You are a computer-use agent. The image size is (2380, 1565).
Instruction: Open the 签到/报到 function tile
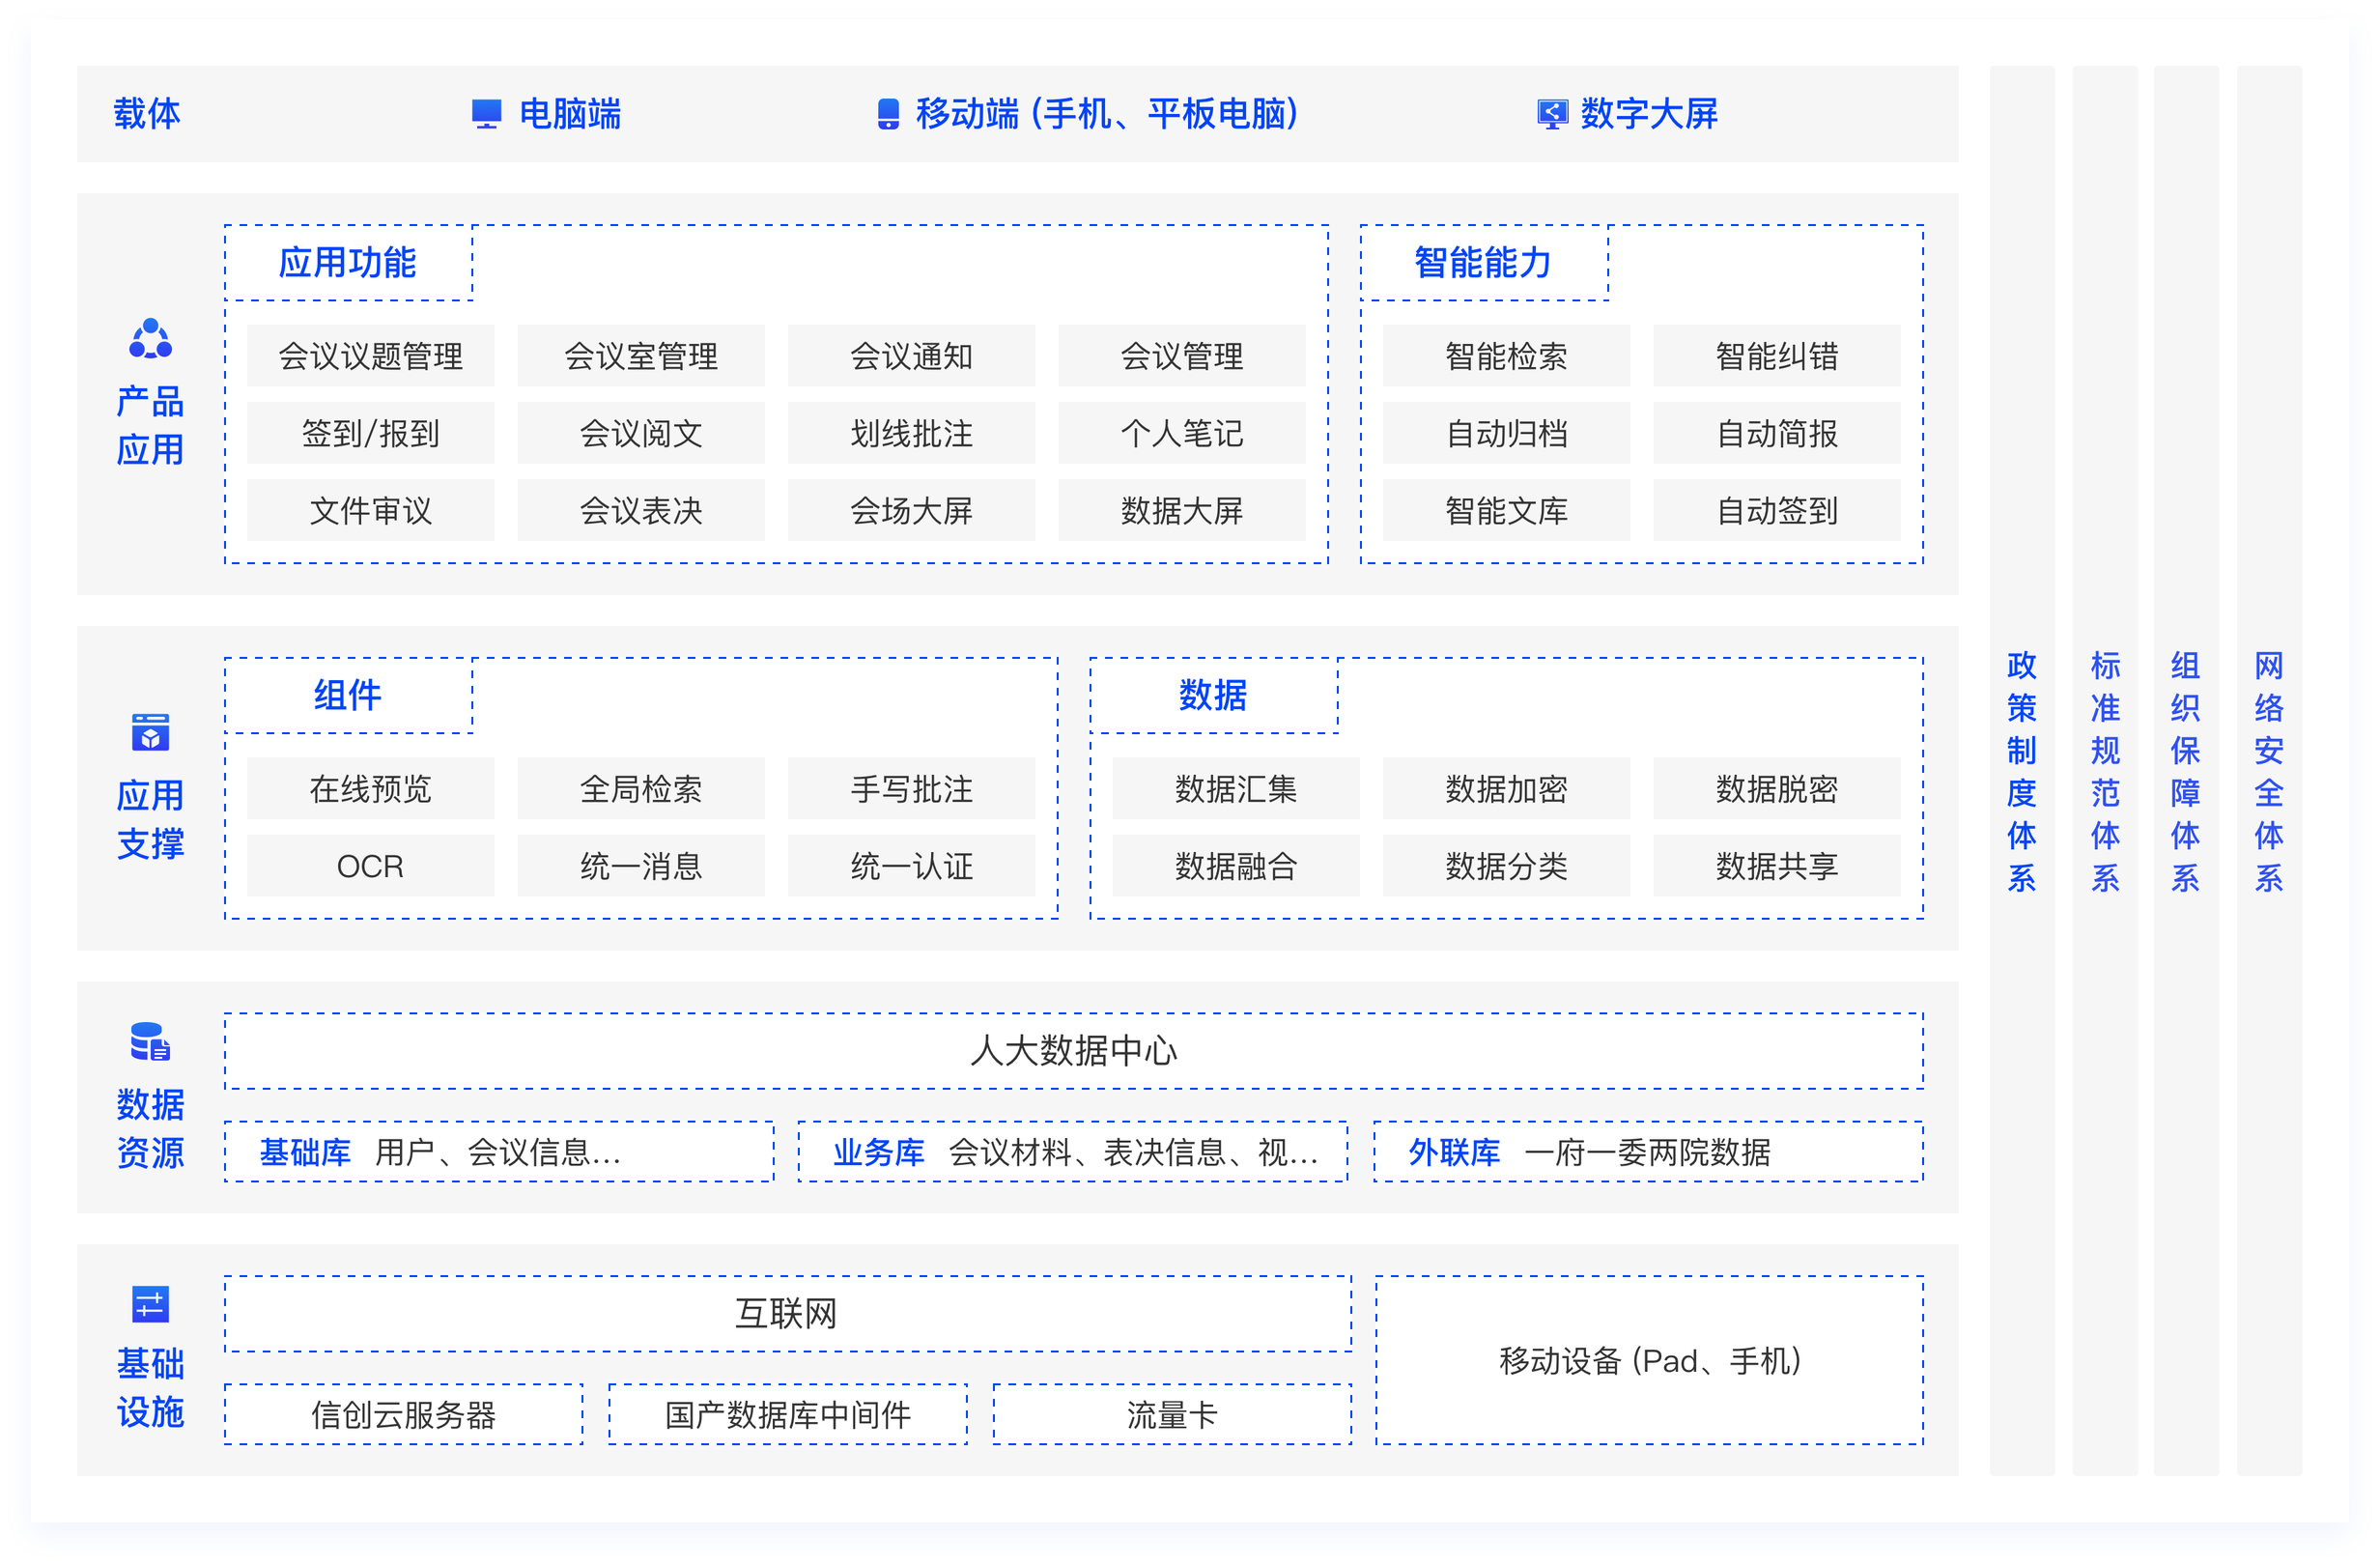pos(370,433)
